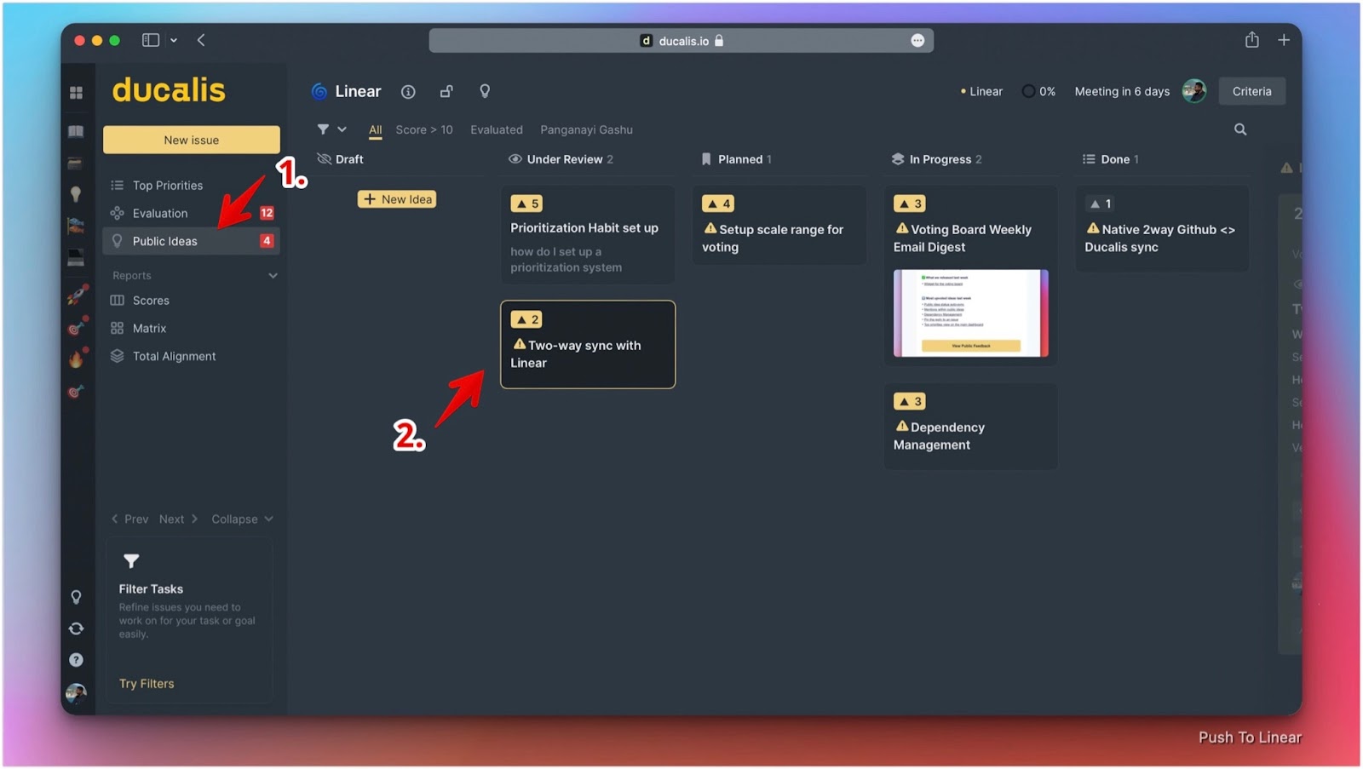Open the search magnifier icon
Screen dimensions: 1363x769
coord(1240,129)
